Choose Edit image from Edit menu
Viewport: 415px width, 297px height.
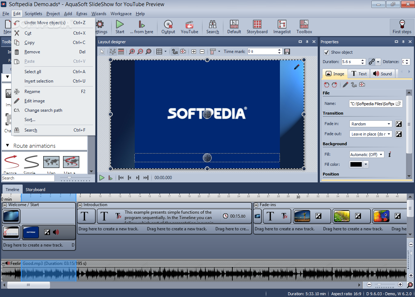point(53,101)
